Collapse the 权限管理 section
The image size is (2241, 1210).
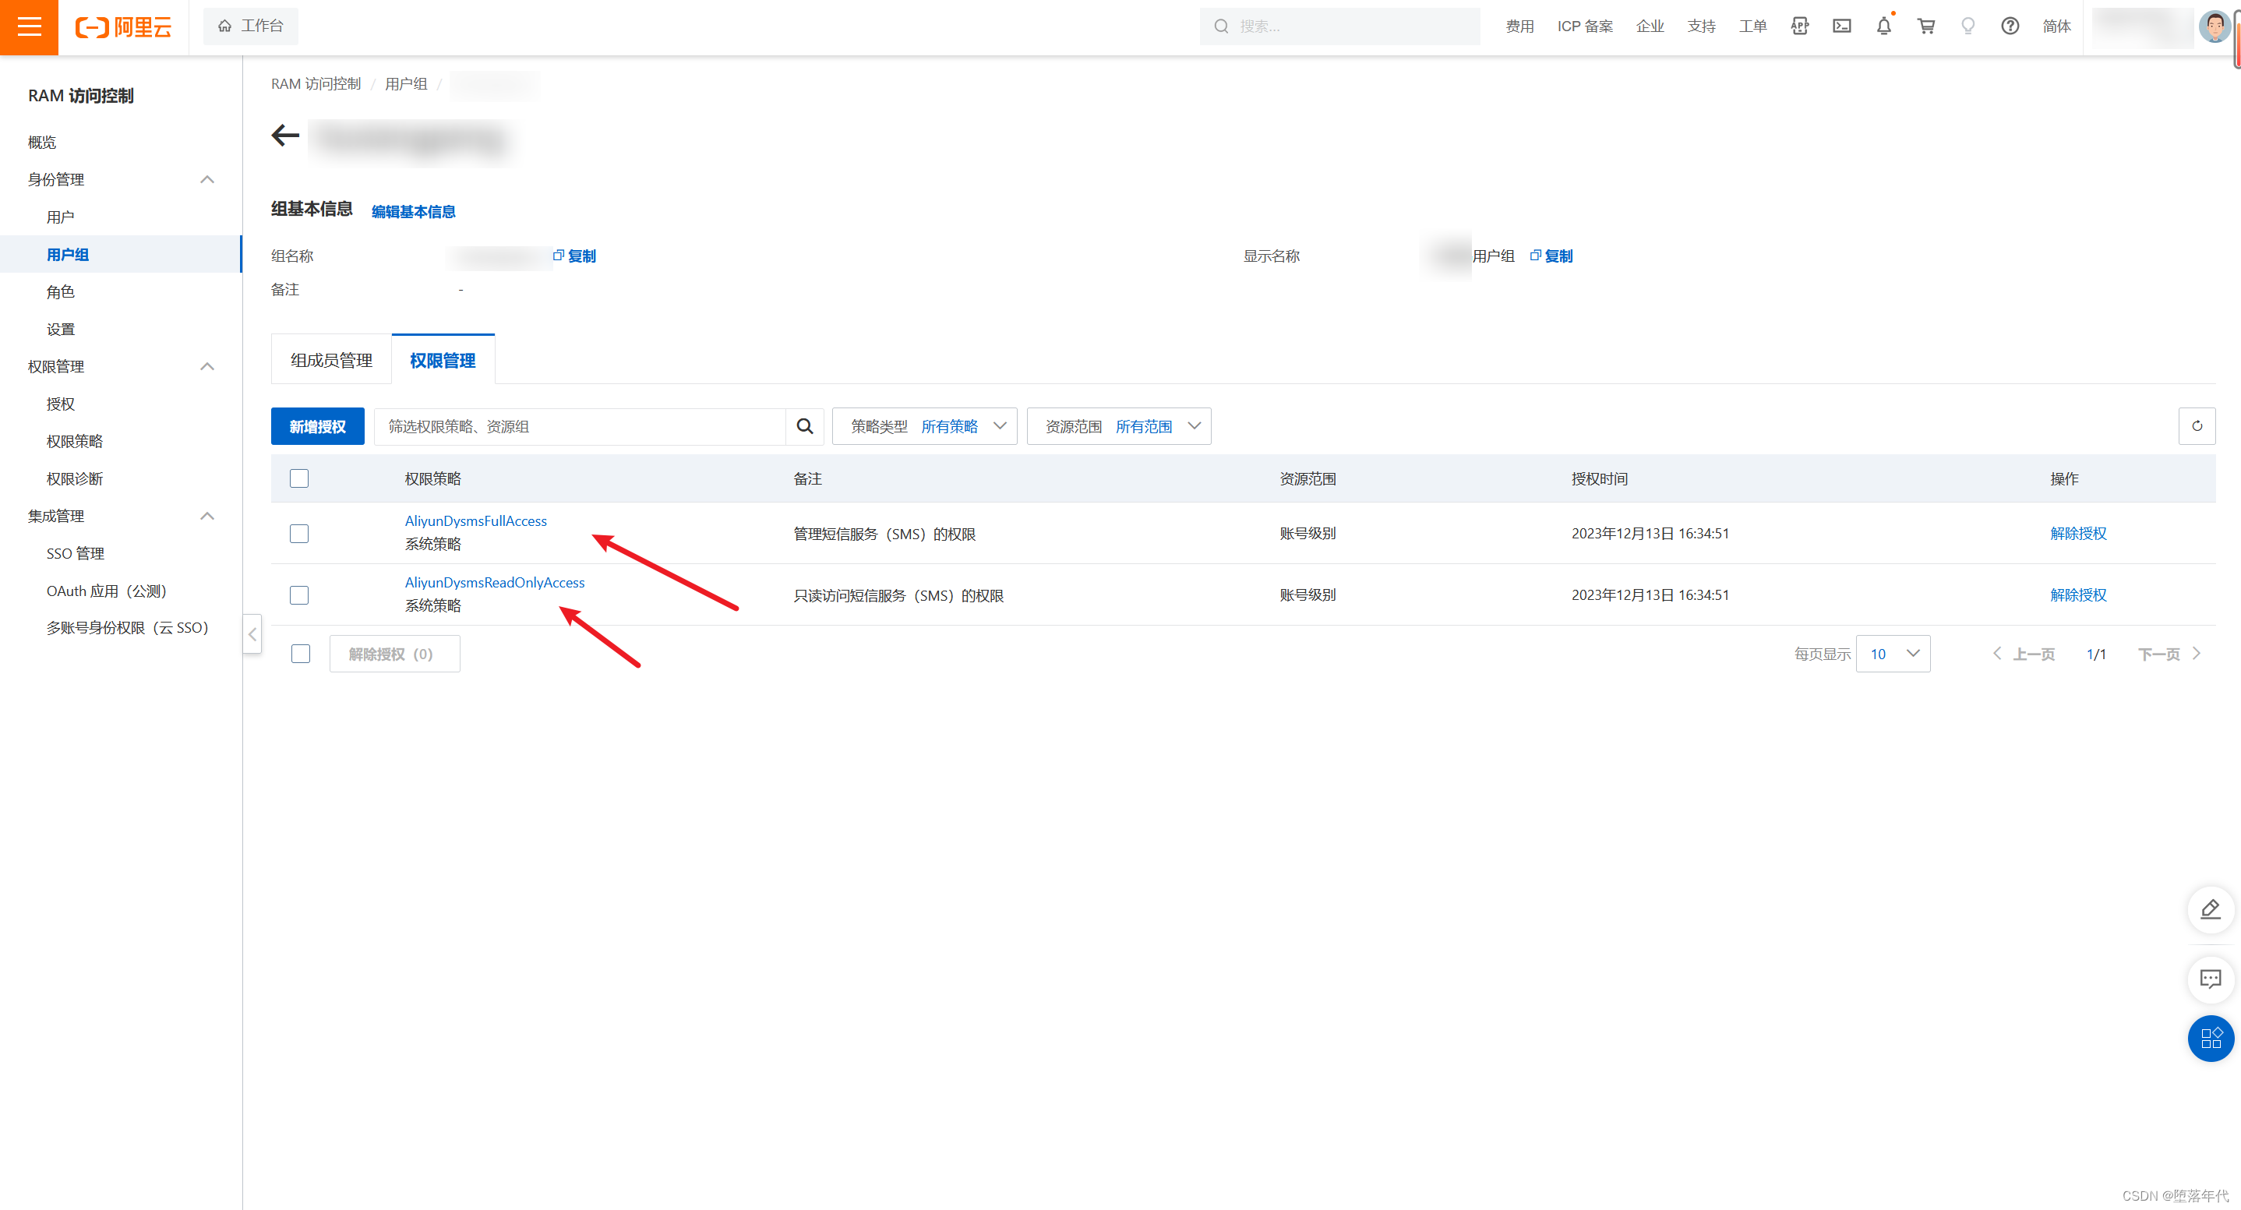(207, 366)
